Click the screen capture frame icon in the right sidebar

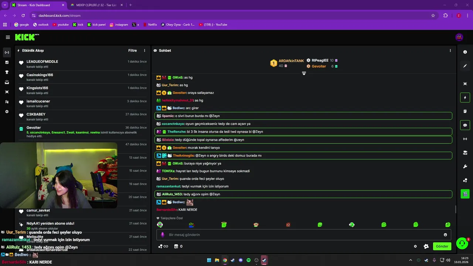click(x=465, y=84)
